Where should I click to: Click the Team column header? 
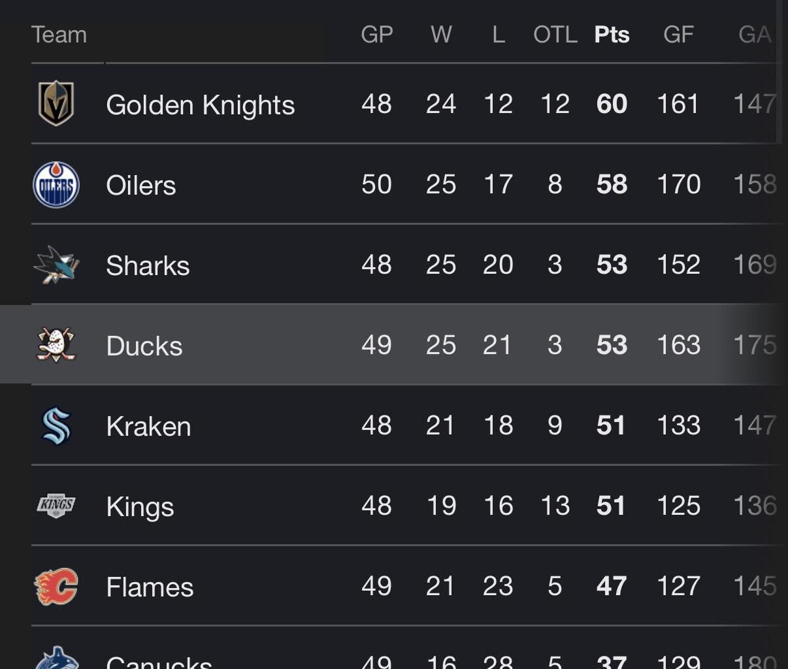(60, 35)
